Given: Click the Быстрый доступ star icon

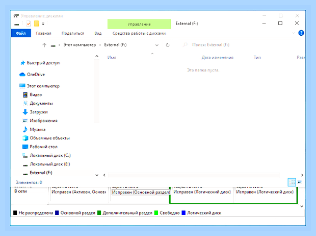Looking at the screenshot, I should 22,63.
